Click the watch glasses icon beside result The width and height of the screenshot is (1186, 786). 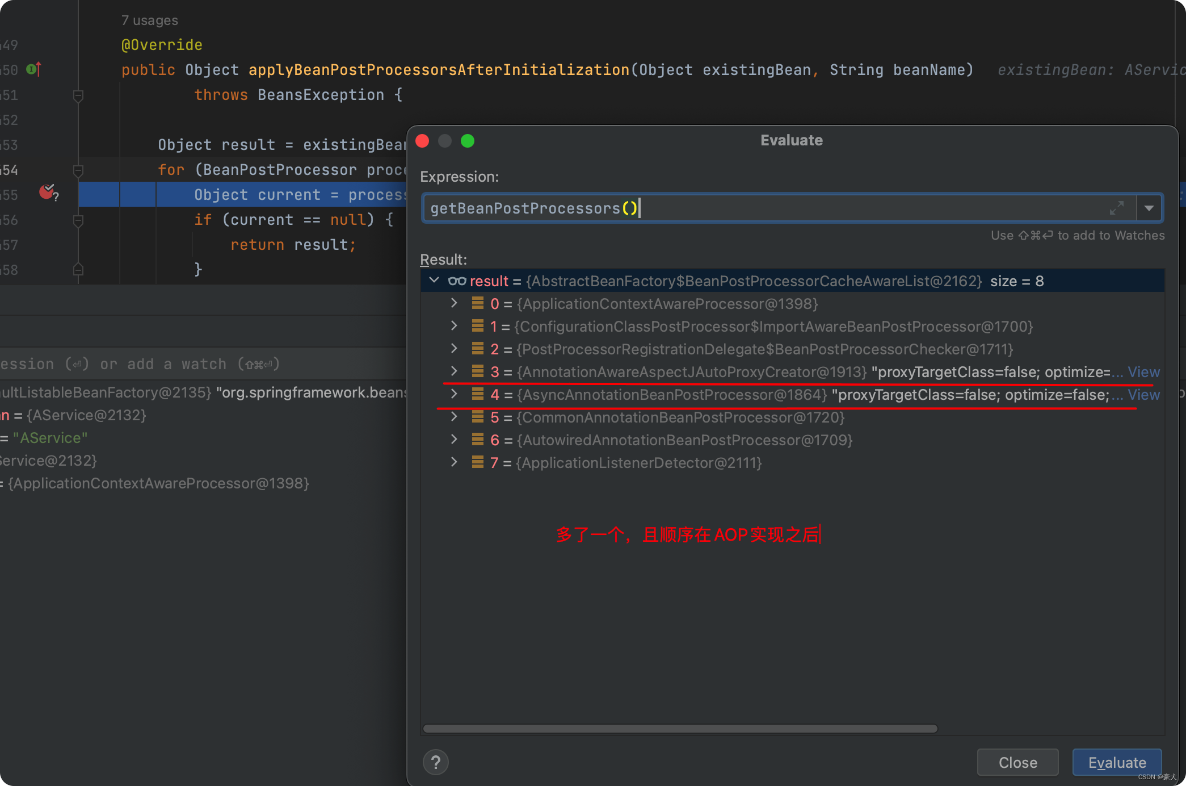click(x=457, y=281)
